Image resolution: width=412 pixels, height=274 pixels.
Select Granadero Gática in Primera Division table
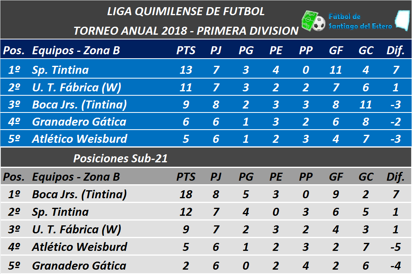pyautogui.click(x=79, y=122)
